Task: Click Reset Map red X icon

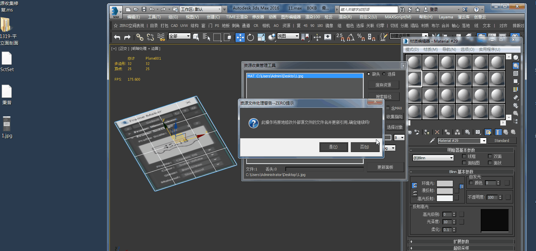Action: pos(437,132)
